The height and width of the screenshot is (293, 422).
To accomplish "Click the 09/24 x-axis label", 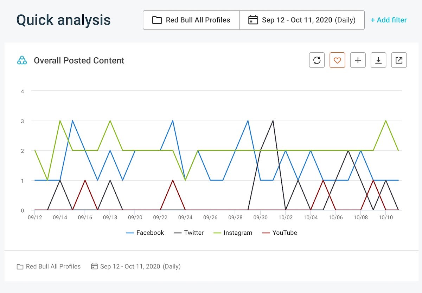I will pos(185,218).
